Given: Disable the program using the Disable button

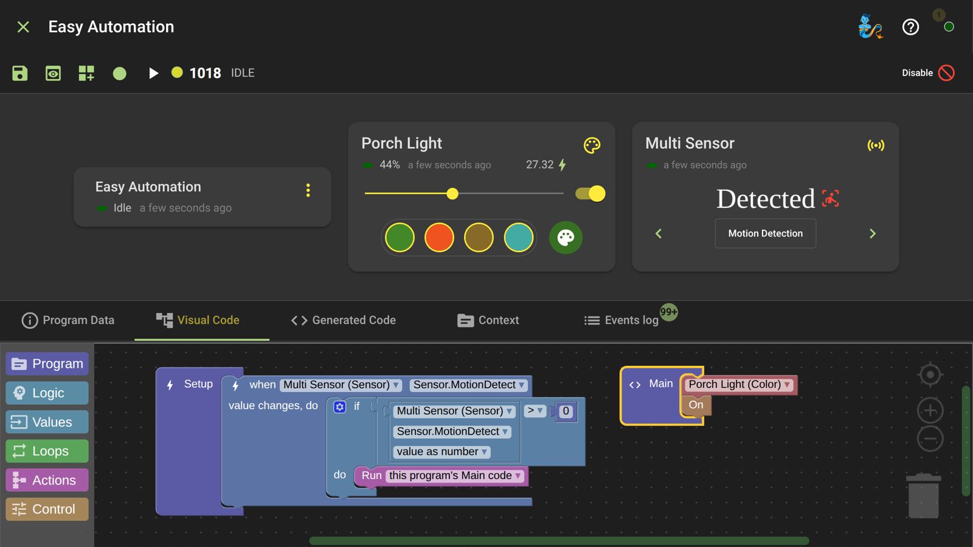Looking at the screenshot, I should (x=928, y=73).
